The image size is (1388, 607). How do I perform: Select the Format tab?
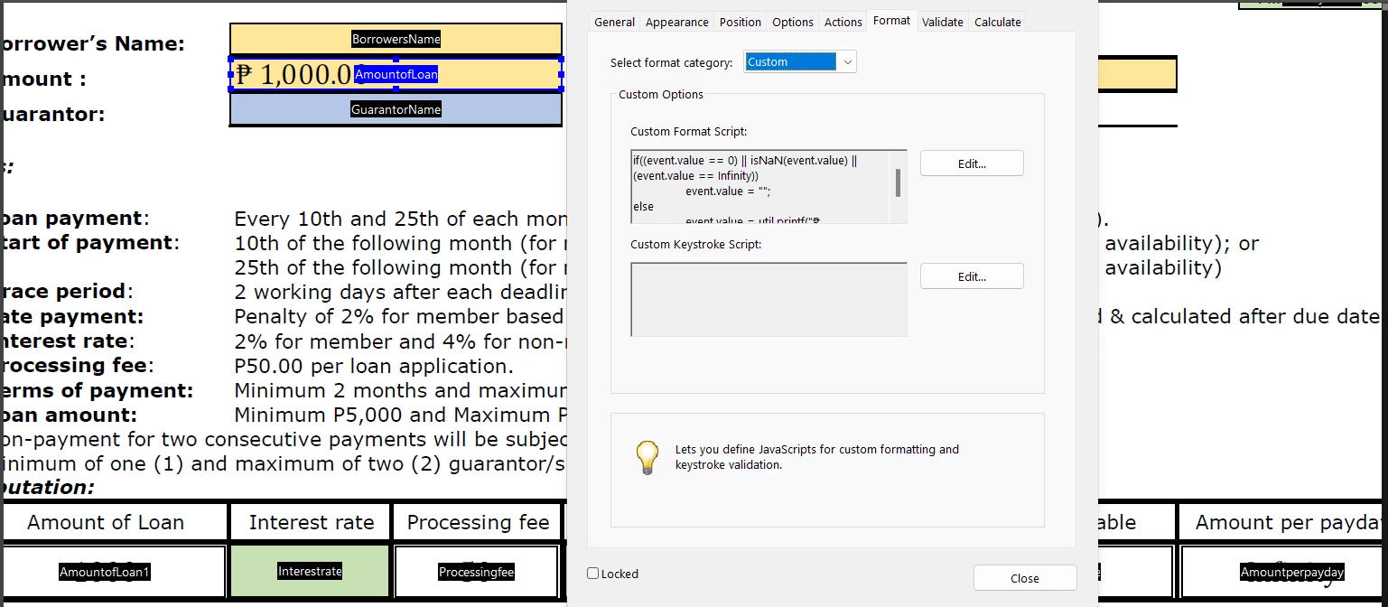pyautogui.click(x=891, y=21)
